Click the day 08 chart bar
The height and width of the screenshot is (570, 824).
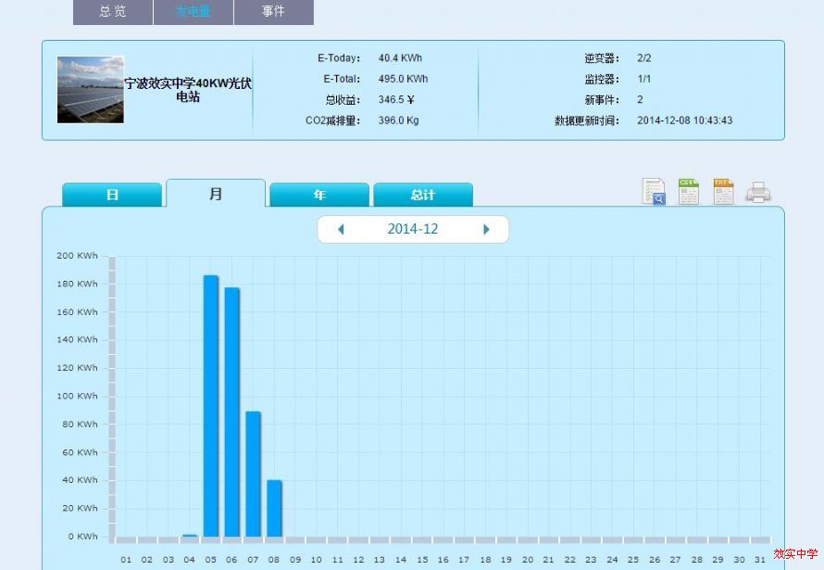[x=274, y=508]
